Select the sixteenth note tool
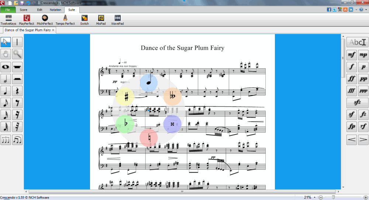369x200 pixels. tap(6, 115)
